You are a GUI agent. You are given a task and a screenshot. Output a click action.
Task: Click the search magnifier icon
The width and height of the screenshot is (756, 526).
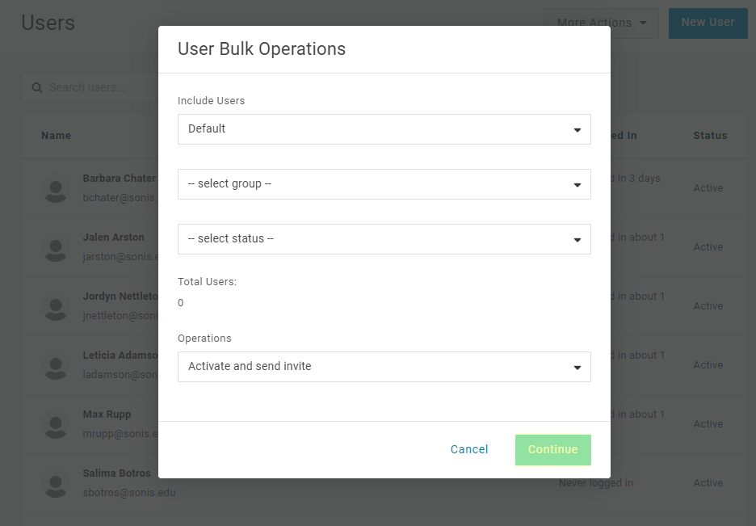tap(37, 87)
